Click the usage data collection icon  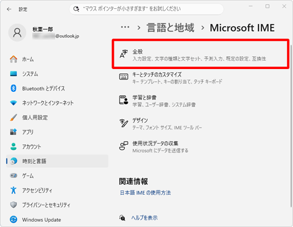point(124,146)
